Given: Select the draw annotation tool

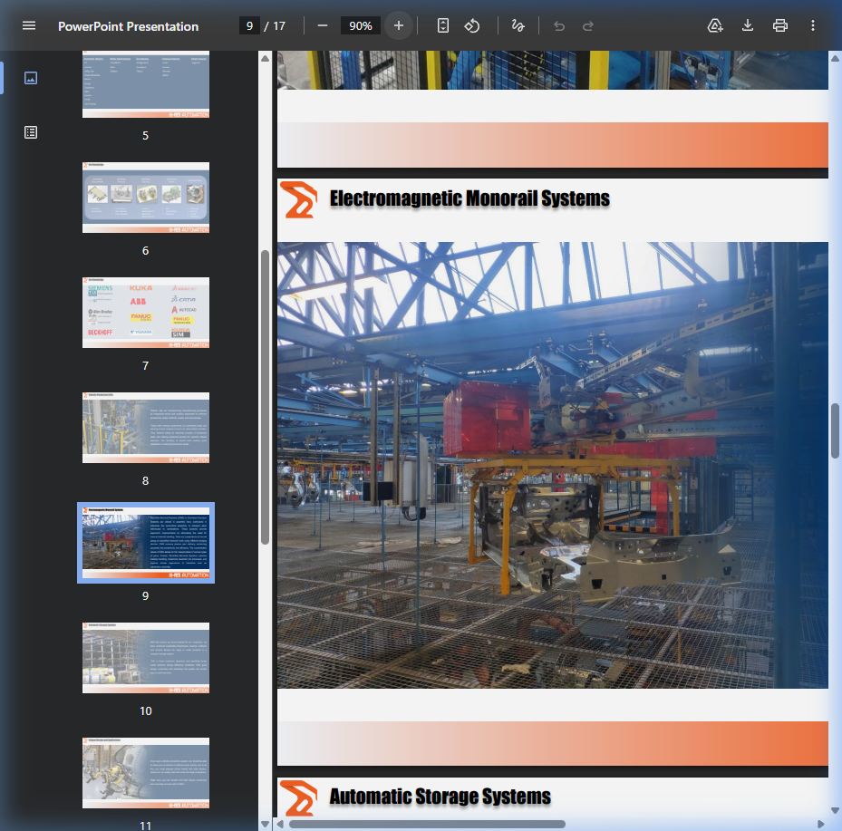Looking at the screenshot, I should pos(518,25).
